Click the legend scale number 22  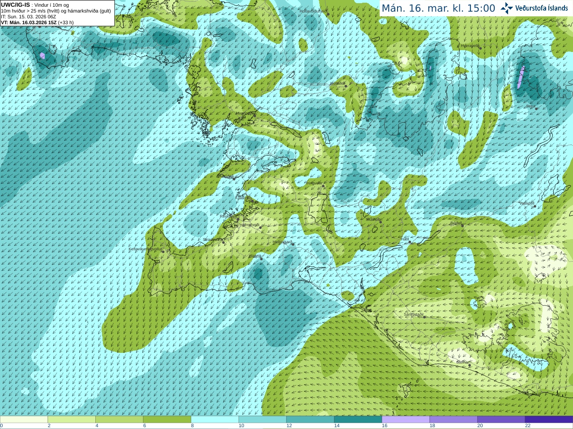(528, 426)
